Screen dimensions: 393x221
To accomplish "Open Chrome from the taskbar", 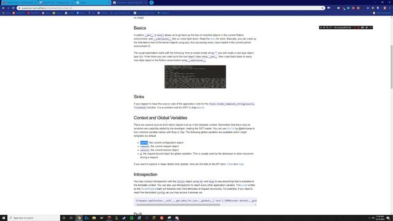I will click(x=79, y=218).
